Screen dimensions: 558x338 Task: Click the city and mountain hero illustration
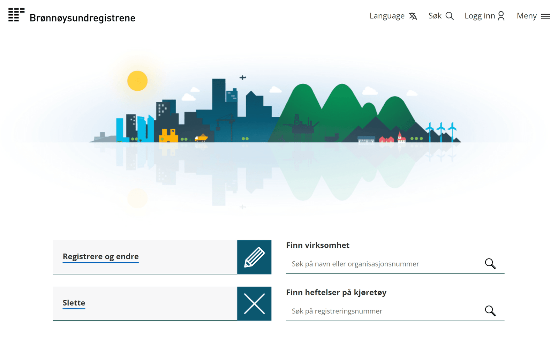276,115
